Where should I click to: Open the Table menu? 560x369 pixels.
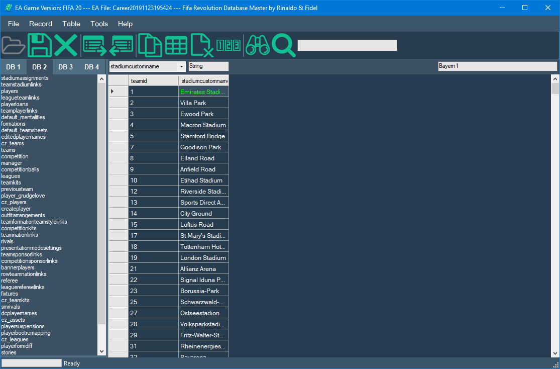[x=71, y=24]
